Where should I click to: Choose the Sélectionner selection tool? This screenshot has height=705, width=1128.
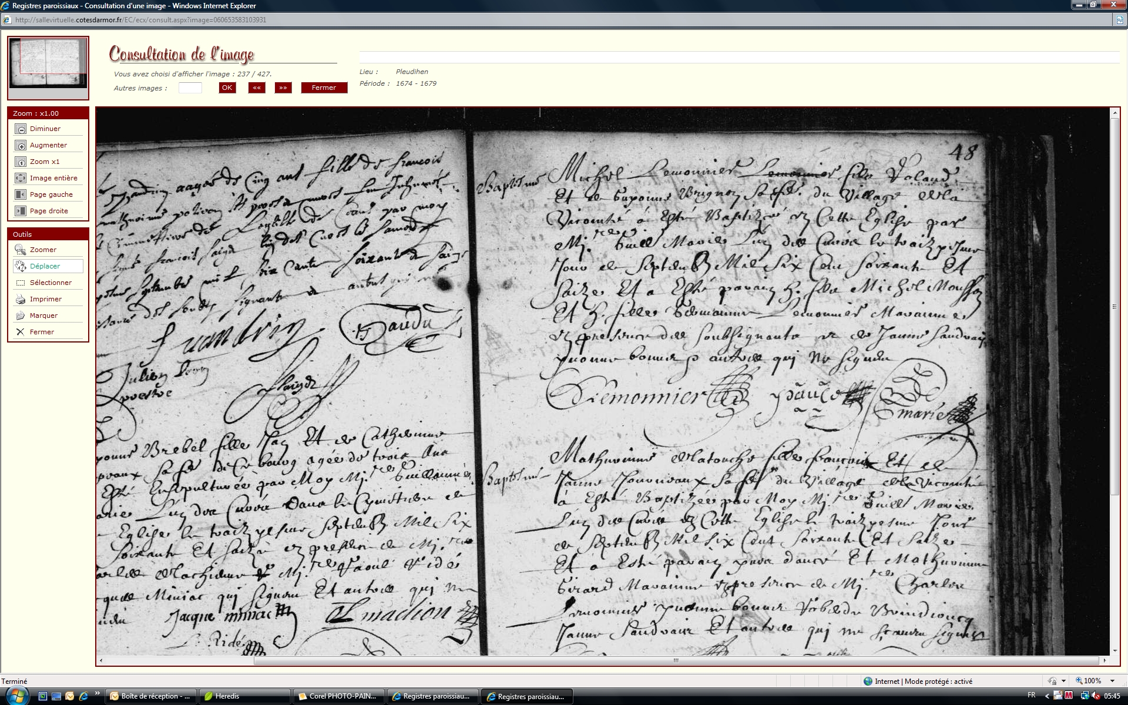click(x=21, y=283)
